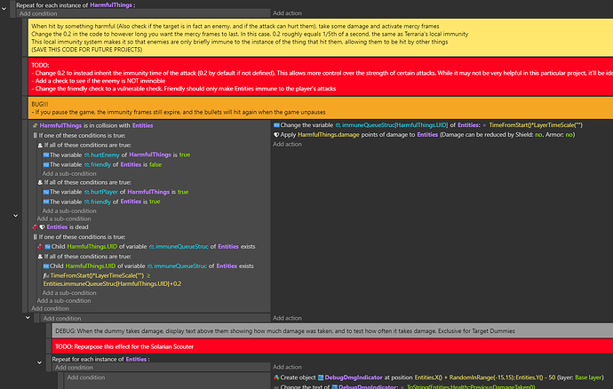
Task: Click the true value of the hurtPlayer condition
Action: [x=183, y=192]
